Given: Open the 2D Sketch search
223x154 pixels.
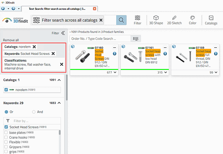Looking at the screenshot, I should 174,20.
